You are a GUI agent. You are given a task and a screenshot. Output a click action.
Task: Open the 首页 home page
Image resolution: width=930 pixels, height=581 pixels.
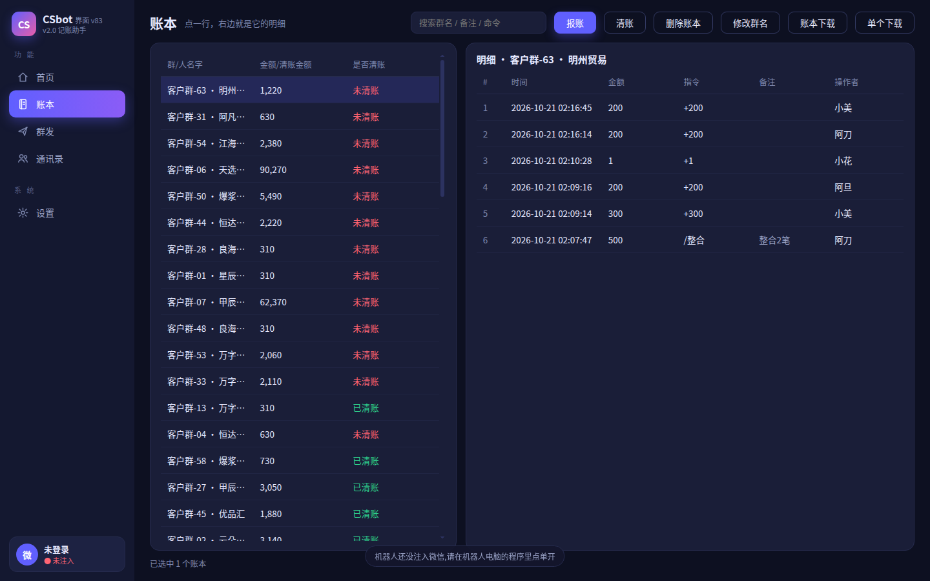(x=67, y=77)
